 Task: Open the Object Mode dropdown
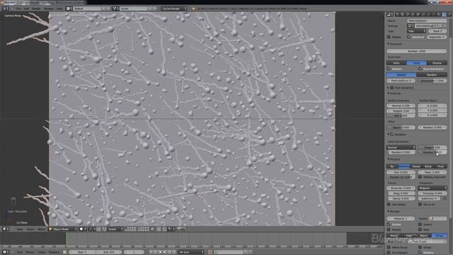pos(63,229)
